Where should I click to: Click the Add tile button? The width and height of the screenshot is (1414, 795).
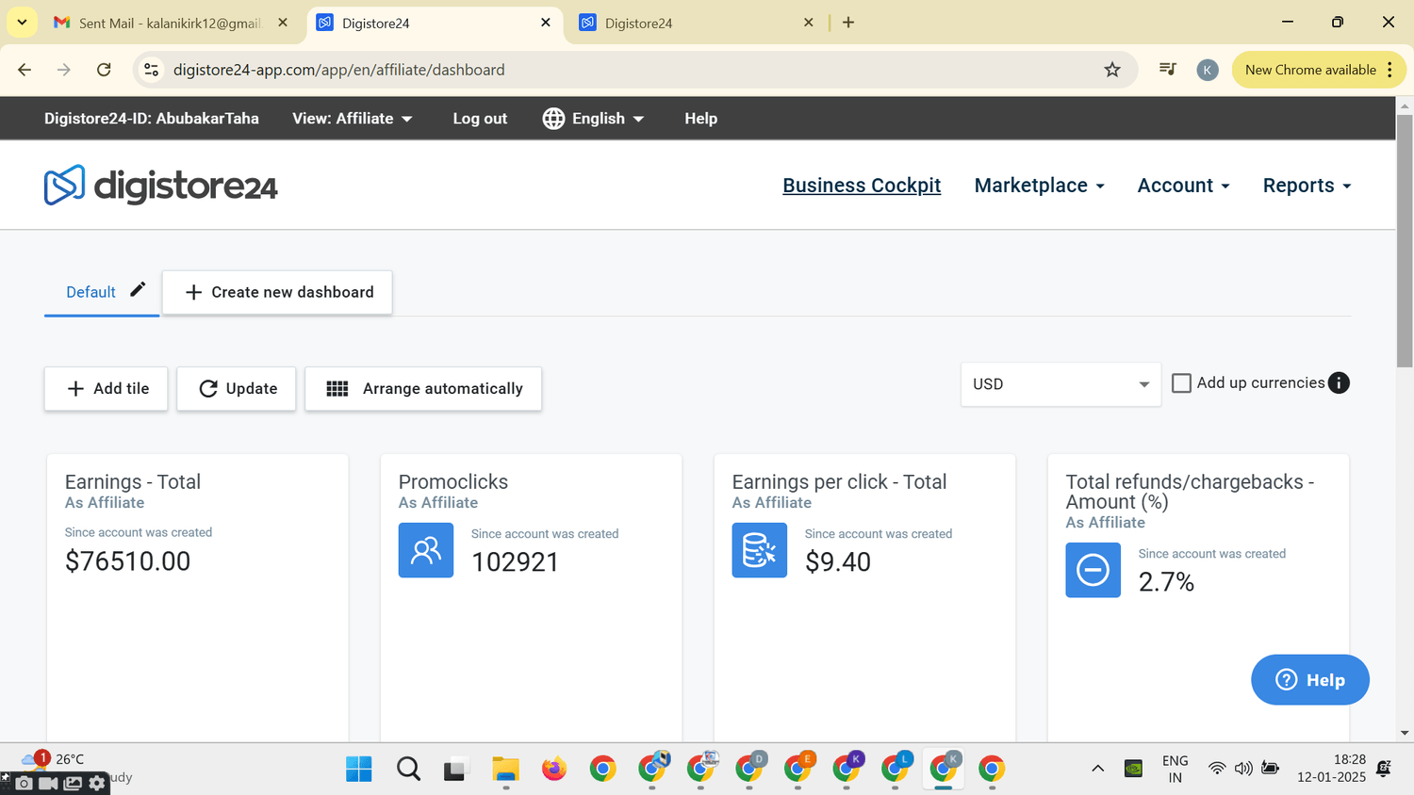pyautogui.click(x=107, y=388)
